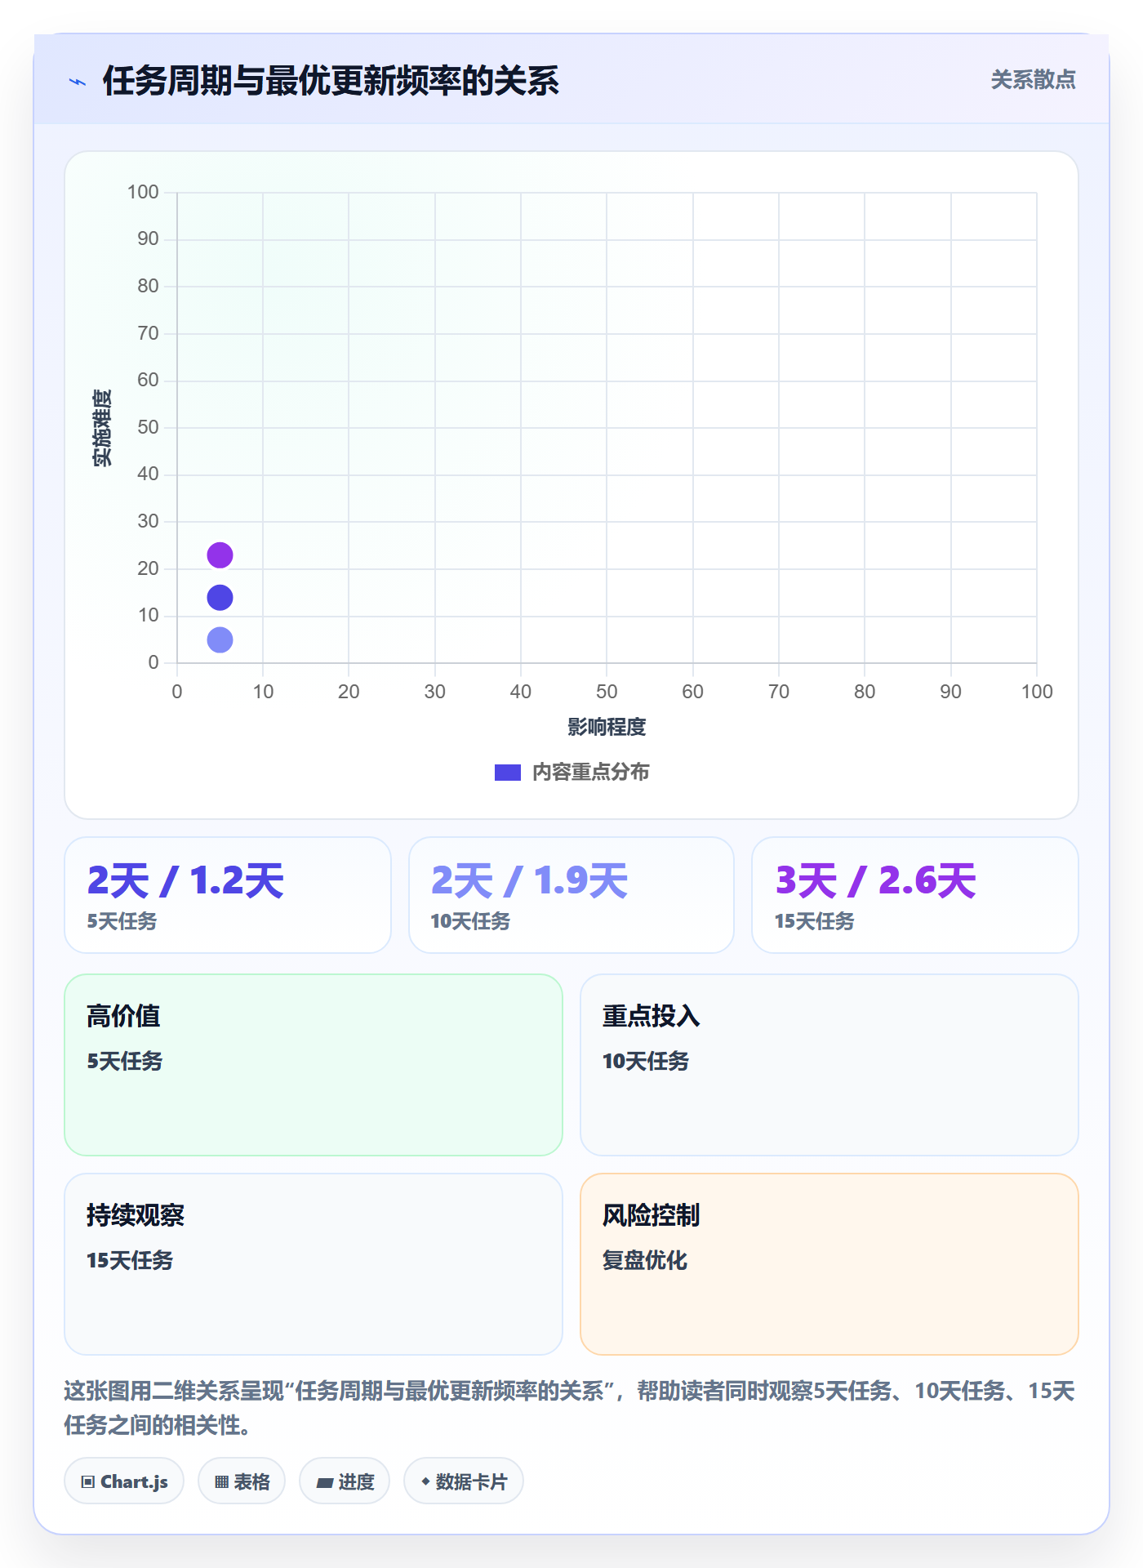The height and width of the screenshot is (1568, 1143).
Task: Click the description paragraph below the cards
Action: pos(570,1408)
